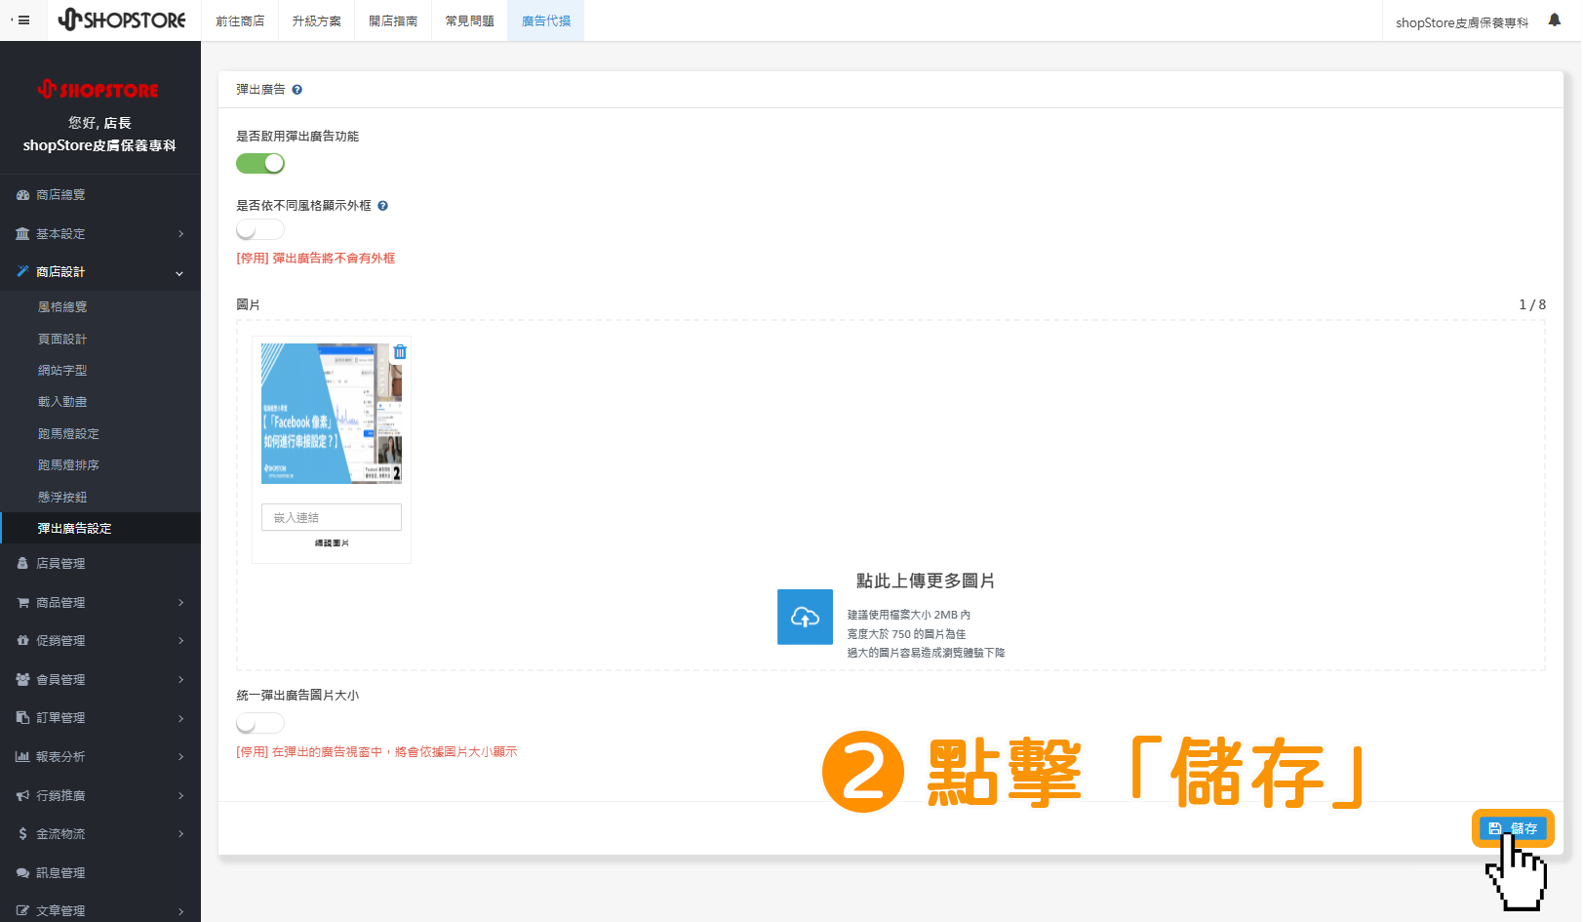Image resolution: width=1583 pixels, height=922 pixels.
Task: Open shopStore皮膚保養專科 account menu
Action: click(x=1462, y=22)
